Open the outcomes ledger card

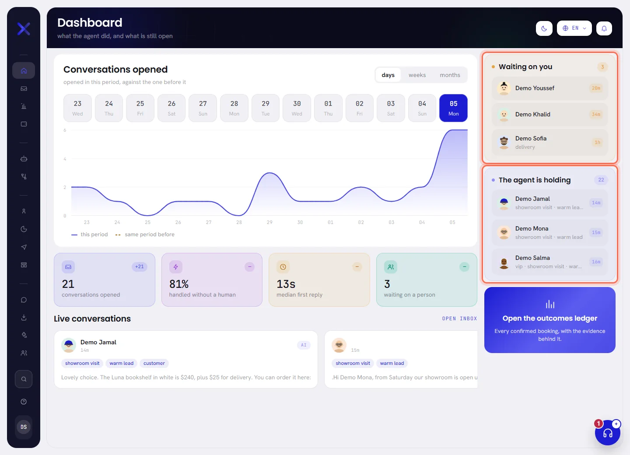(550, 320)
